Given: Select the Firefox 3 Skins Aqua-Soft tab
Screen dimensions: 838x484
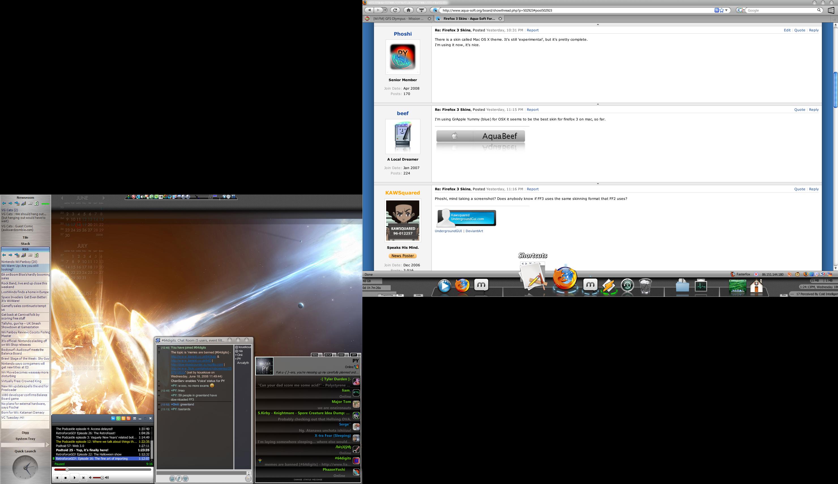Looking at the screenshot, I should pos(469,19).
